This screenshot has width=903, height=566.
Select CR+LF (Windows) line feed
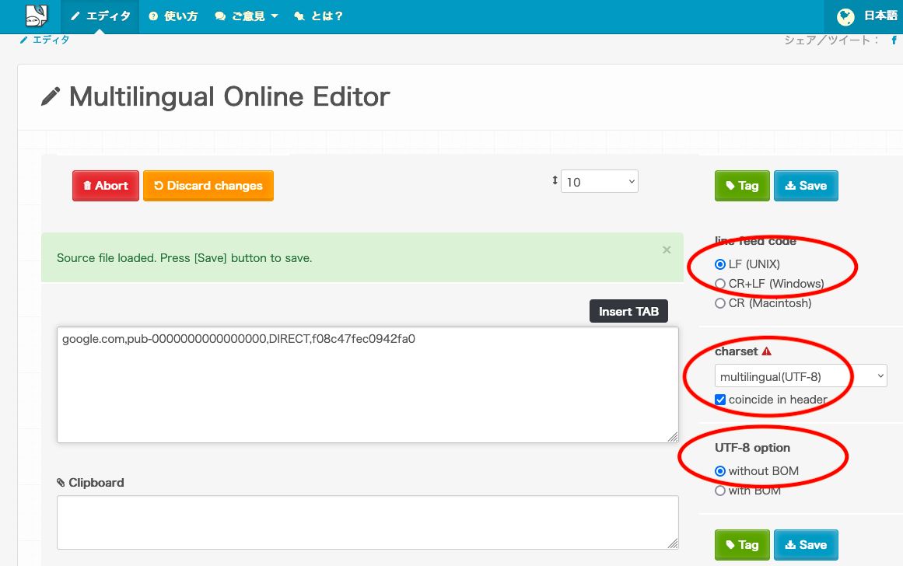(x=720, y=284)
